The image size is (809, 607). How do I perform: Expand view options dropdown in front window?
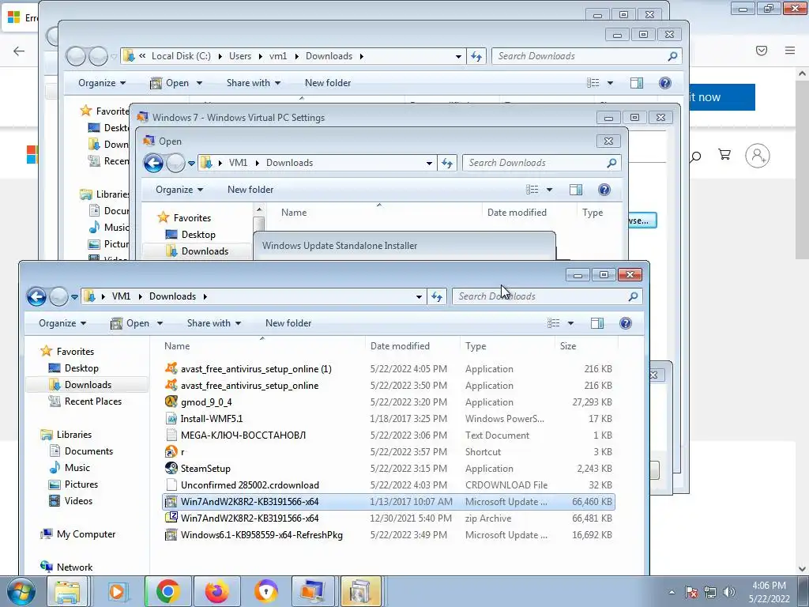(x=570, y=323)
